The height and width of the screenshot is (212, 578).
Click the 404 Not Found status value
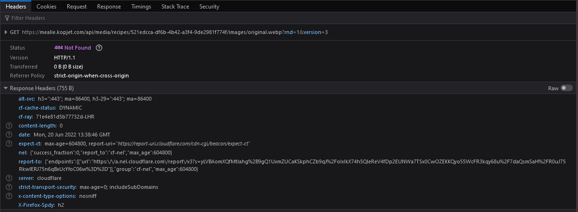[72, 48]
